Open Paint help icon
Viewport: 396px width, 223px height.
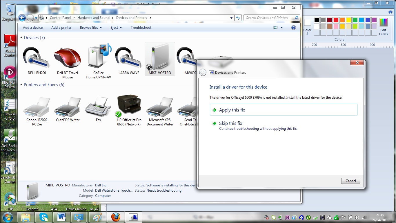click(390, 12)
